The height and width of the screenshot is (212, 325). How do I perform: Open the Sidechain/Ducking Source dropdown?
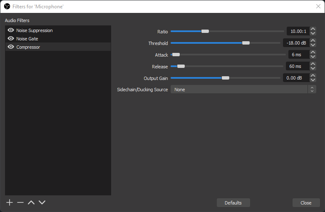[x=243, y=90]
